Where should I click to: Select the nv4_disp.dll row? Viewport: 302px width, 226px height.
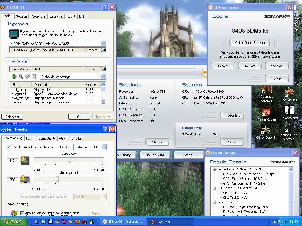tap(55, 90)
